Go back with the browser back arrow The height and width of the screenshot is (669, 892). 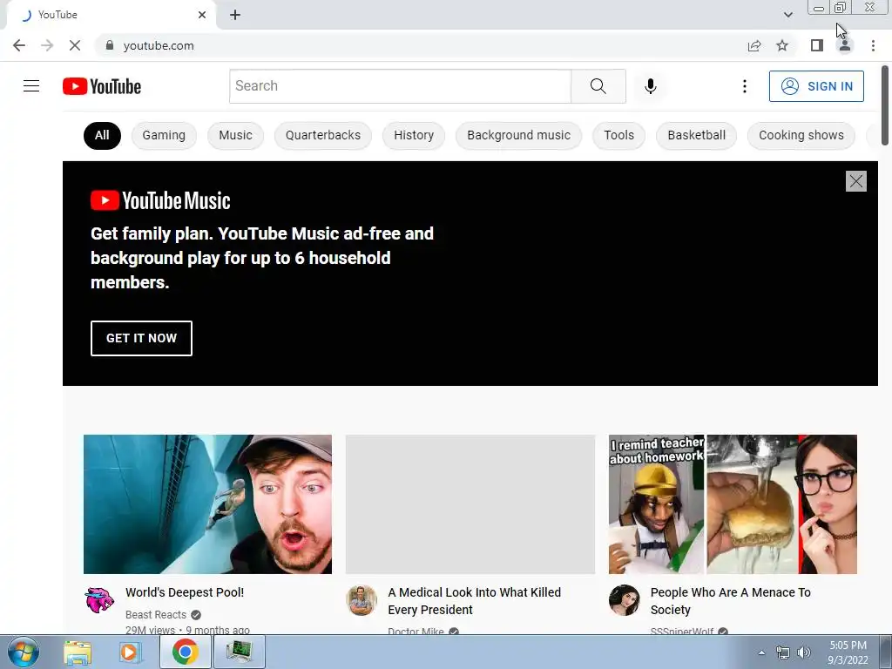click(19, 45)
